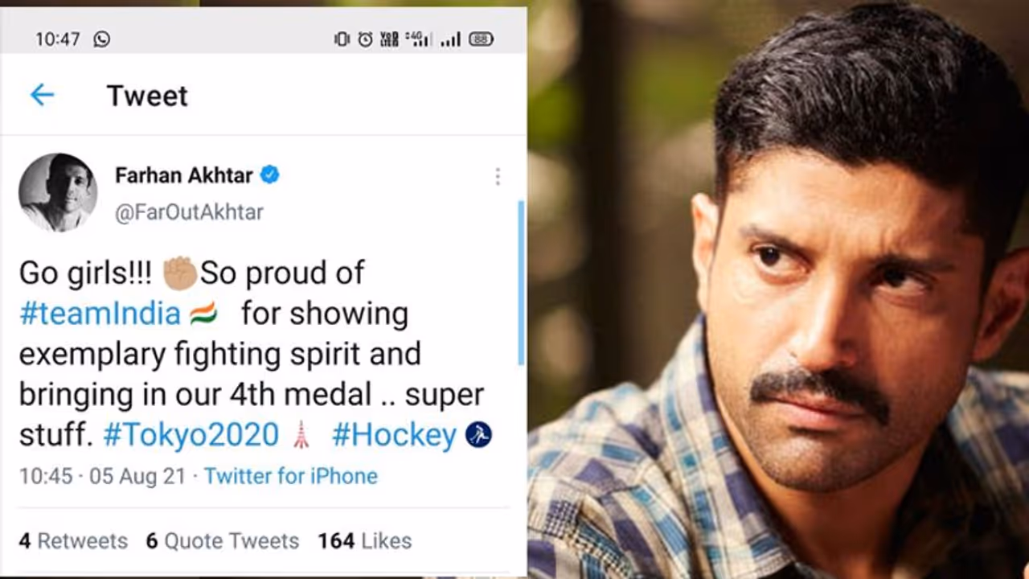Tap the signal strength bars icon
The height and width of the screenshot is (579, 1029).
coord(450,39)
